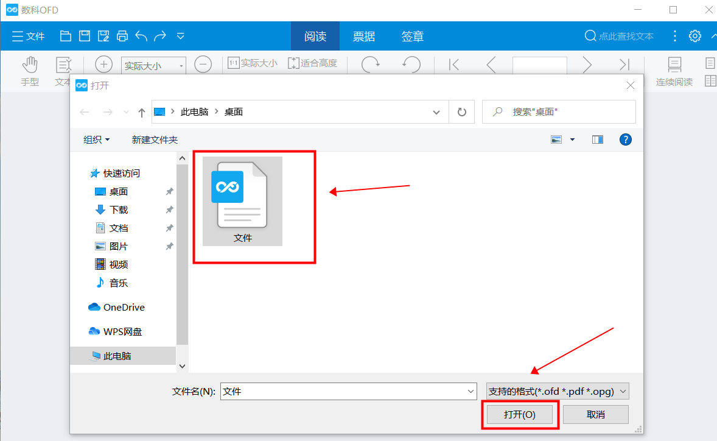The image size is (717, 441).
Task: Select the 文件 OFD file thumbnail
Action: click(242, 200)
